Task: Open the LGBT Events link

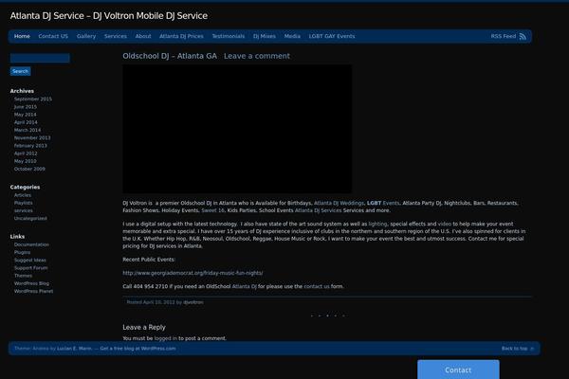Action: coord(383,203)
